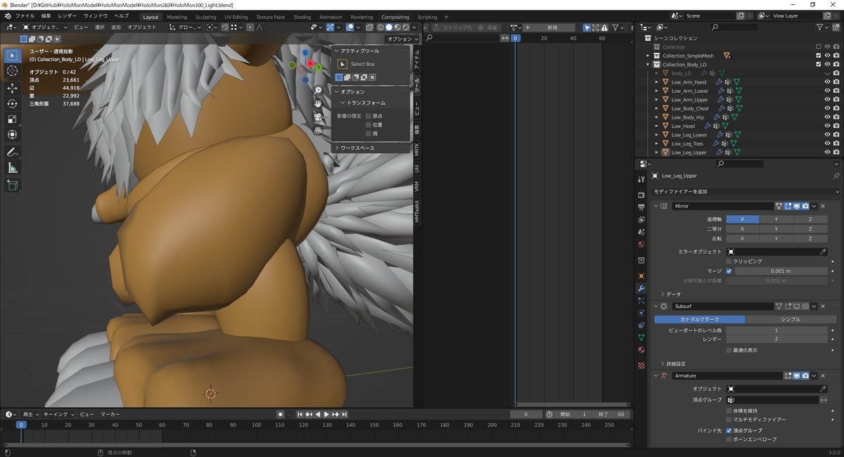Screen dimensions: 844x457
Task: Open the Modifier properties wrench tab
Action: click(x=641, y=288)
